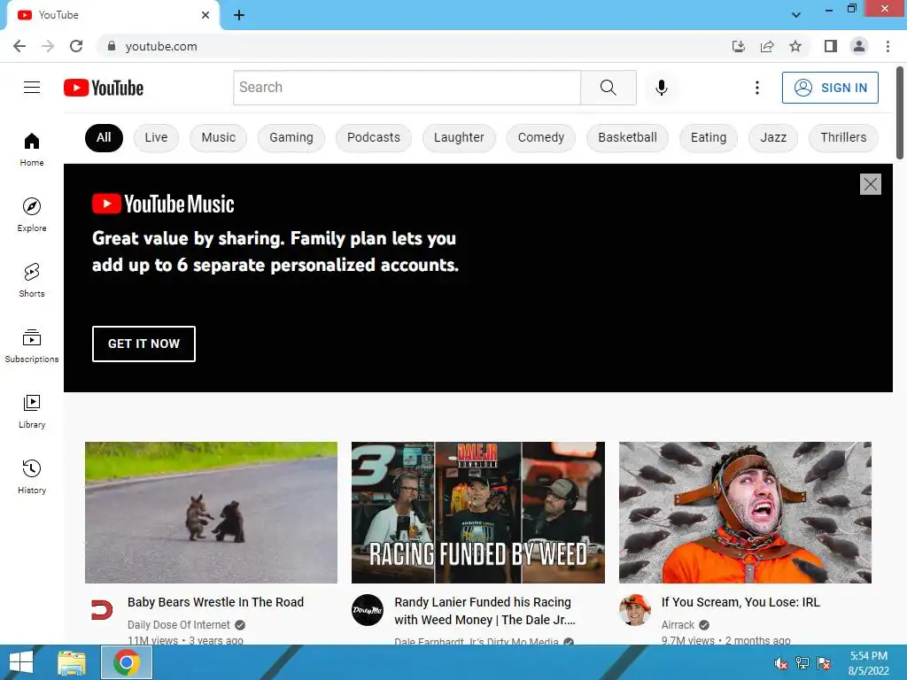This screenshot has height=680, width=907.
Task: Select the Basketball filter chip
Action: [x=628, y=137]
